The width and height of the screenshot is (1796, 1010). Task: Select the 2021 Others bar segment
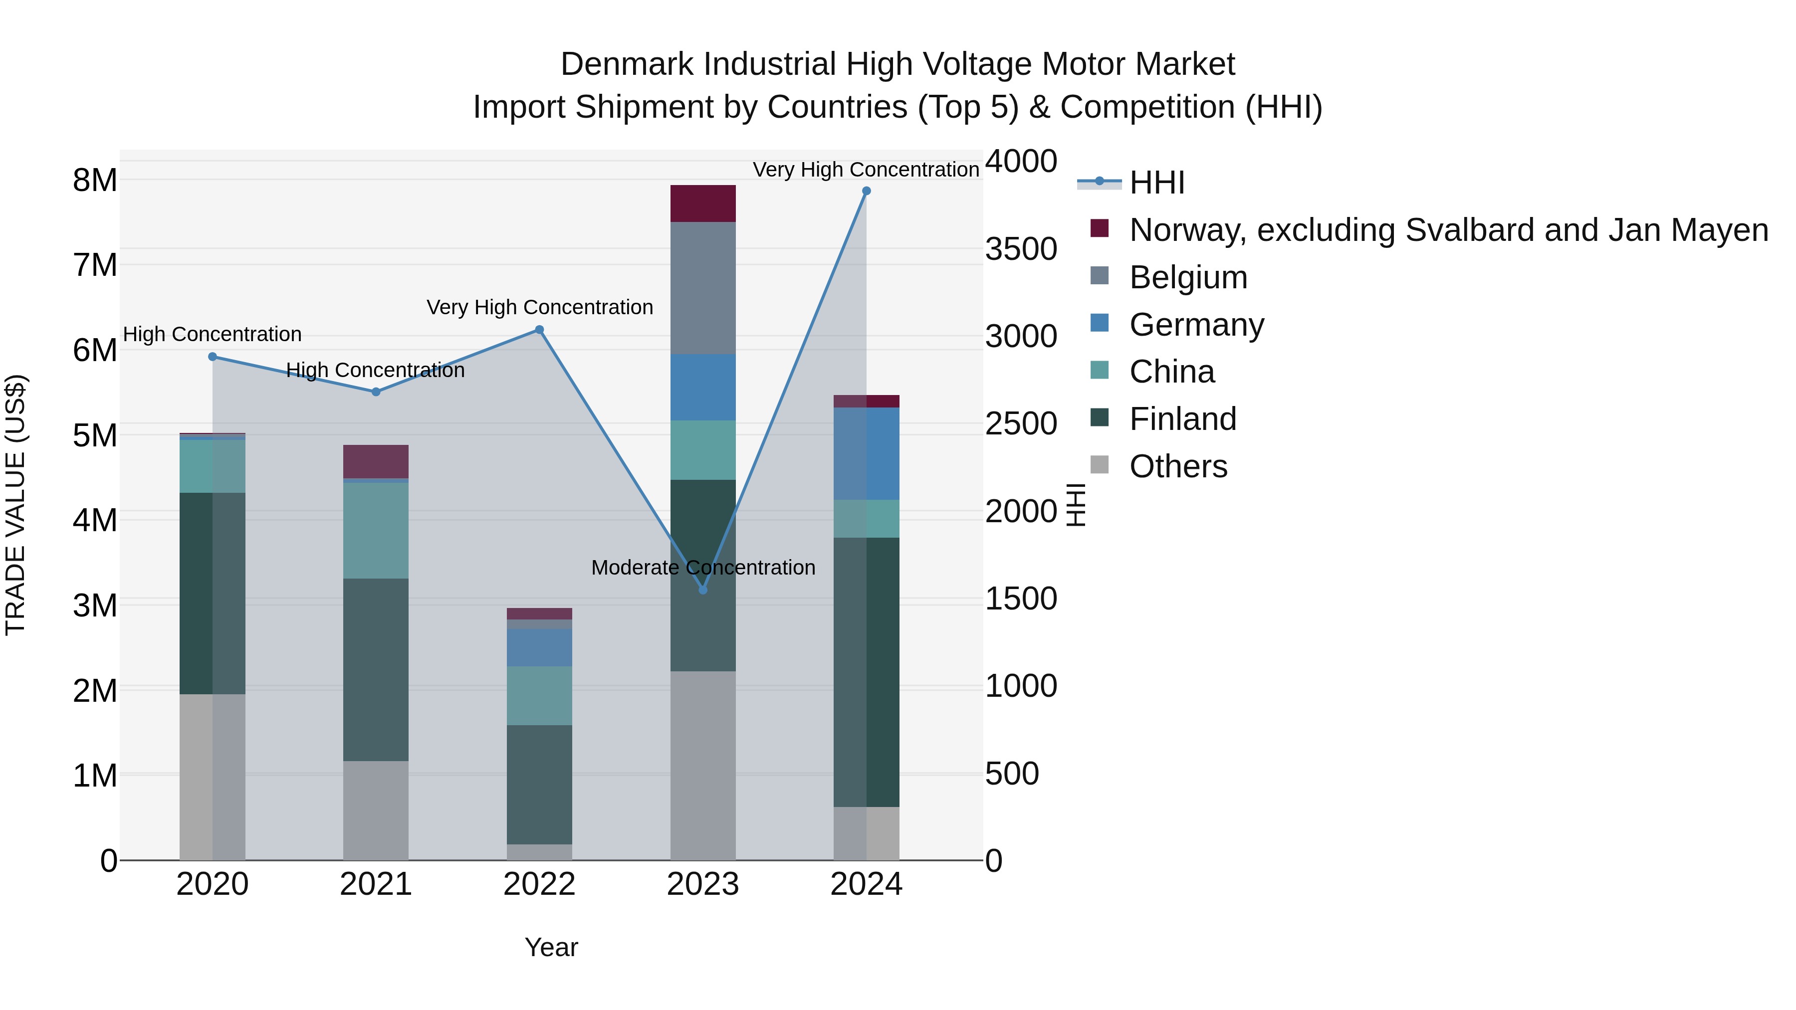point(376,810)
